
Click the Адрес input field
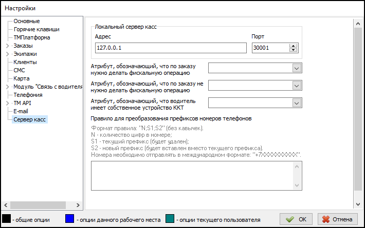coord(170,48)
